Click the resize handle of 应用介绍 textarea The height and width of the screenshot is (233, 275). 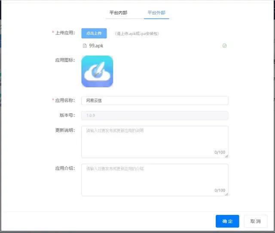point(226,194)
